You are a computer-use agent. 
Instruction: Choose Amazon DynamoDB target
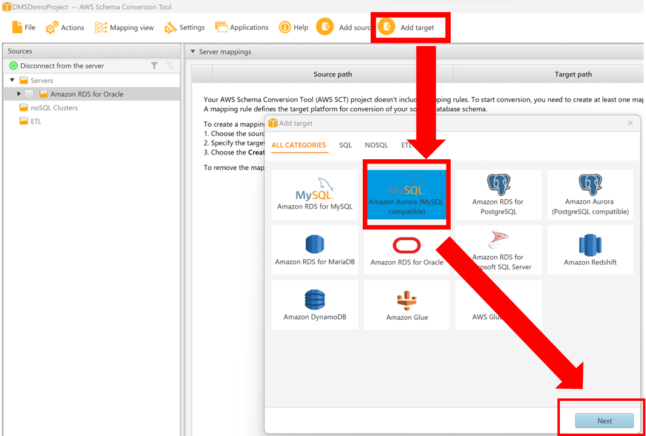point(315,305)
